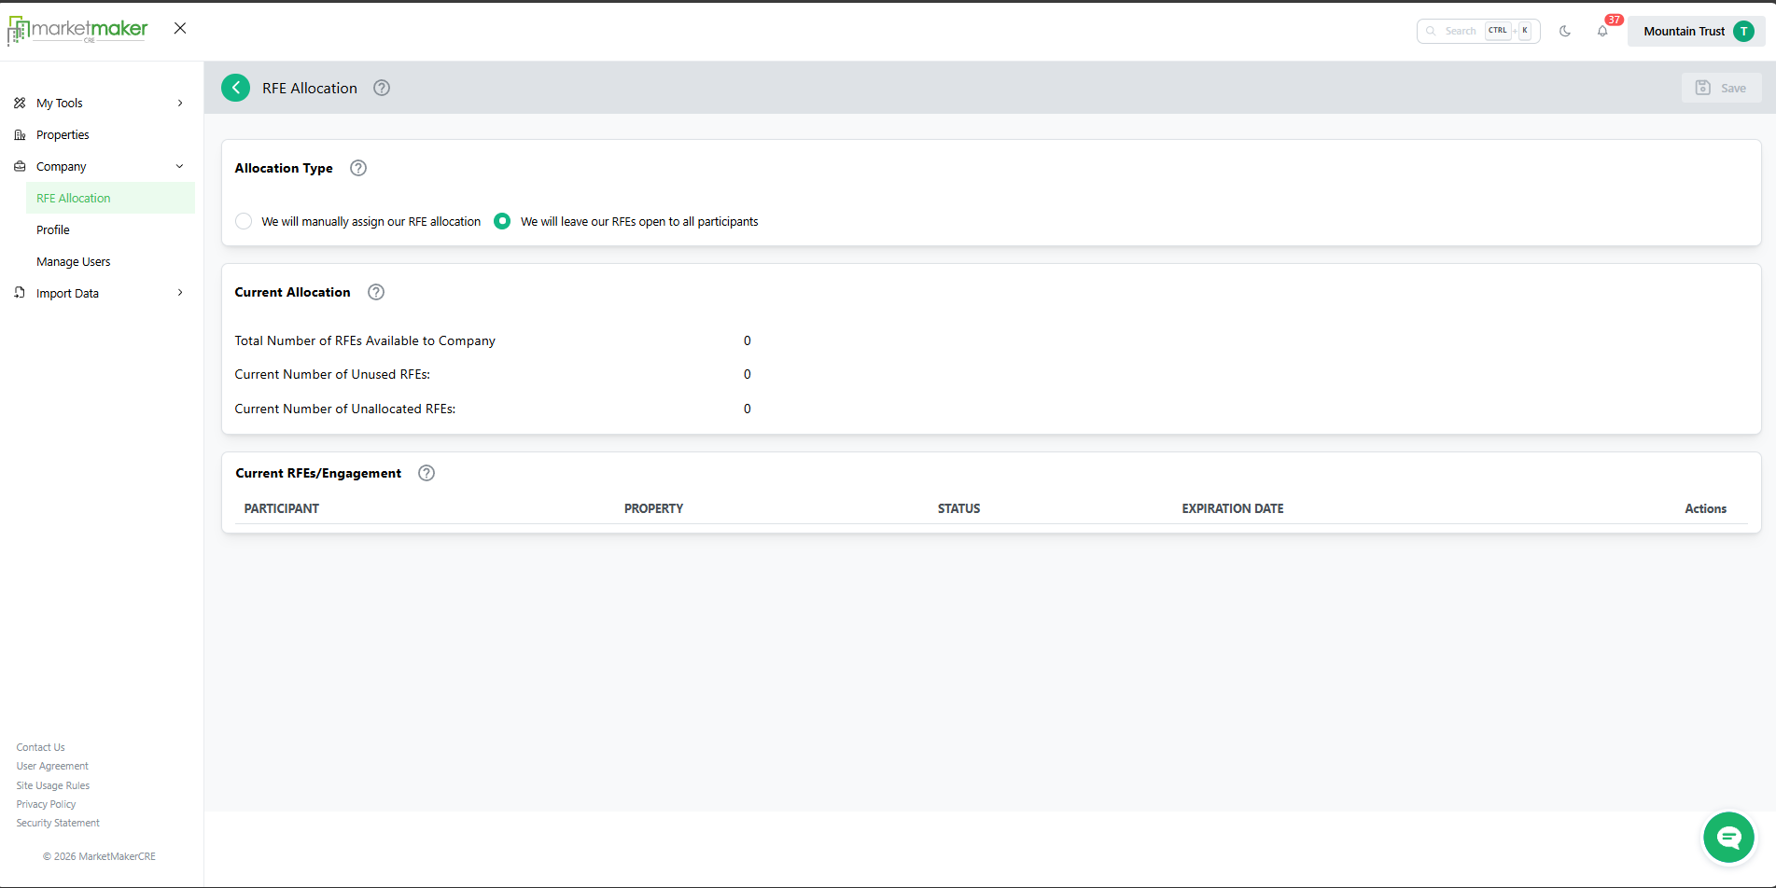Open the company Profile page
Viewport: 1776px width, 888px height.
tap(53, 229)
